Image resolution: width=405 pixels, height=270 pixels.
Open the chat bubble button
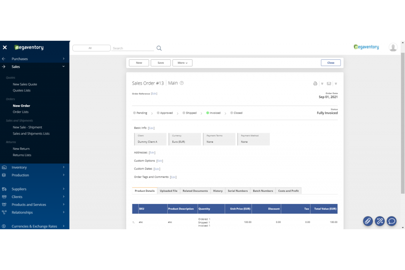pyautogui.click(x=392, y=221)
